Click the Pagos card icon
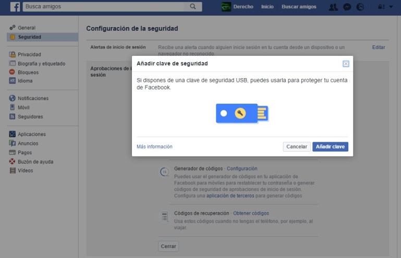Screen dimensions: 401x258 pos(13,152)
